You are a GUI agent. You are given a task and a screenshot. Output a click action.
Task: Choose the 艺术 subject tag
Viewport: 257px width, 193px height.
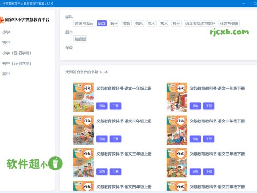164,24
